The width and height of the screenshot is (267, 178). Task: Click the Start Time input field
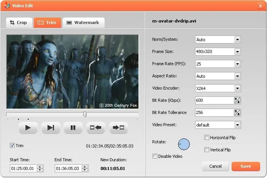23,168
